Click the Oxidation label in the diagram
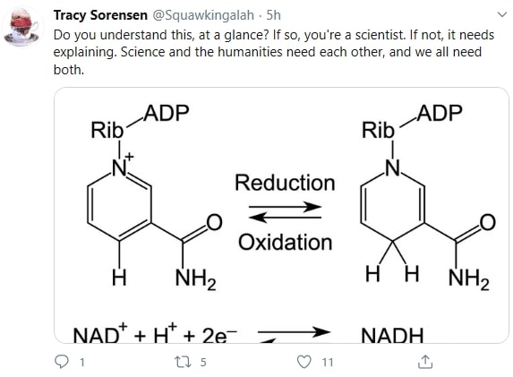Viewport: 513px width, 377px height. point(285,243)
